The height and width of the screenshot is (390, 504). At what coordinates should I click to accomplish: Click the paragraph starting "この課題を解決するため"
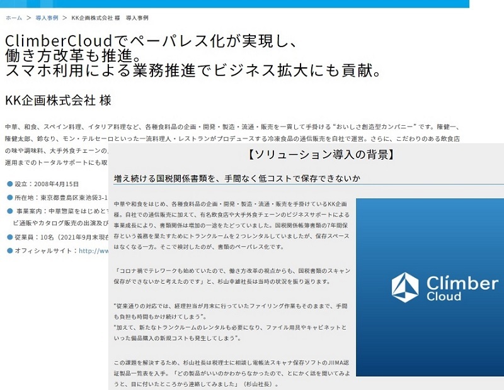(232, 373)
